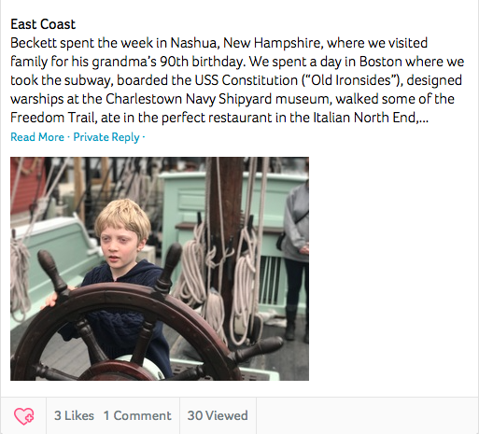Open the 3 Likes list

(74, 415)
